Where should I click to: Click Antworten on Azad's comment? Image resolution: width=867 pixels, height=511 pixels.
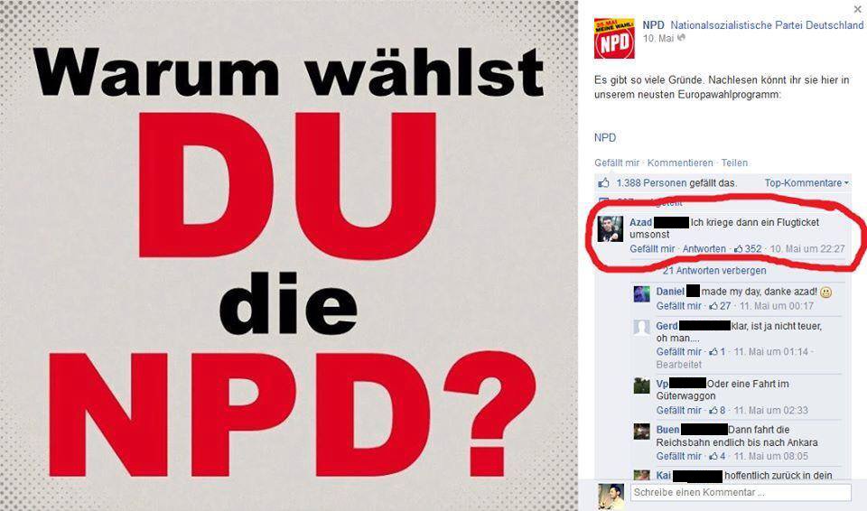pos(704,249)
